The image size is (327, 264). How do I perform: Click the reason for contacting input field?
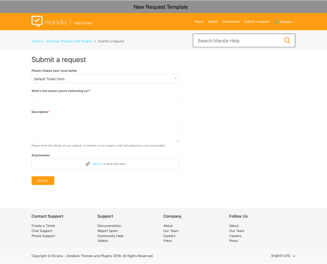pos(105,98)
